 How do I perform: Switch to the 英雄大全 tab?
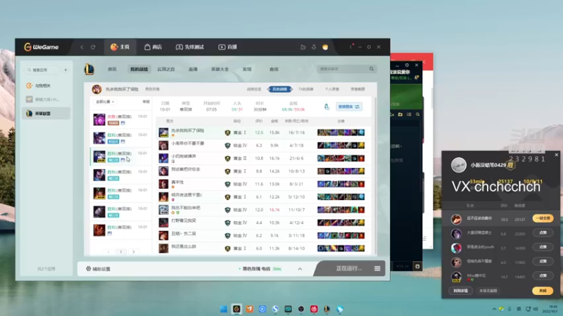coord(220,69)
